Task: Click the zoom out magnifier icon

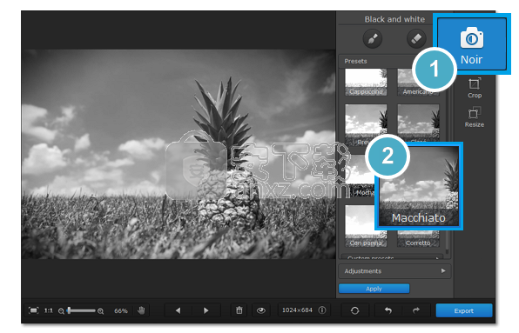Action: 61,311
